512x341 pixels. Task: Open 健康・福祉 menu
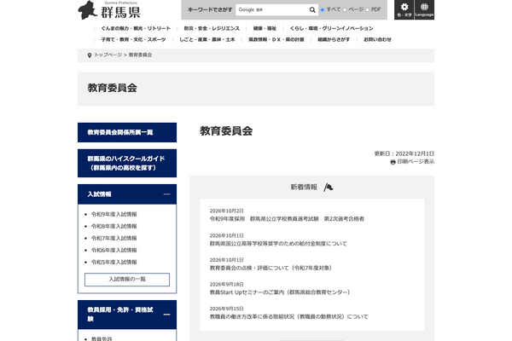pyautogui.click(x=265, y=28)
